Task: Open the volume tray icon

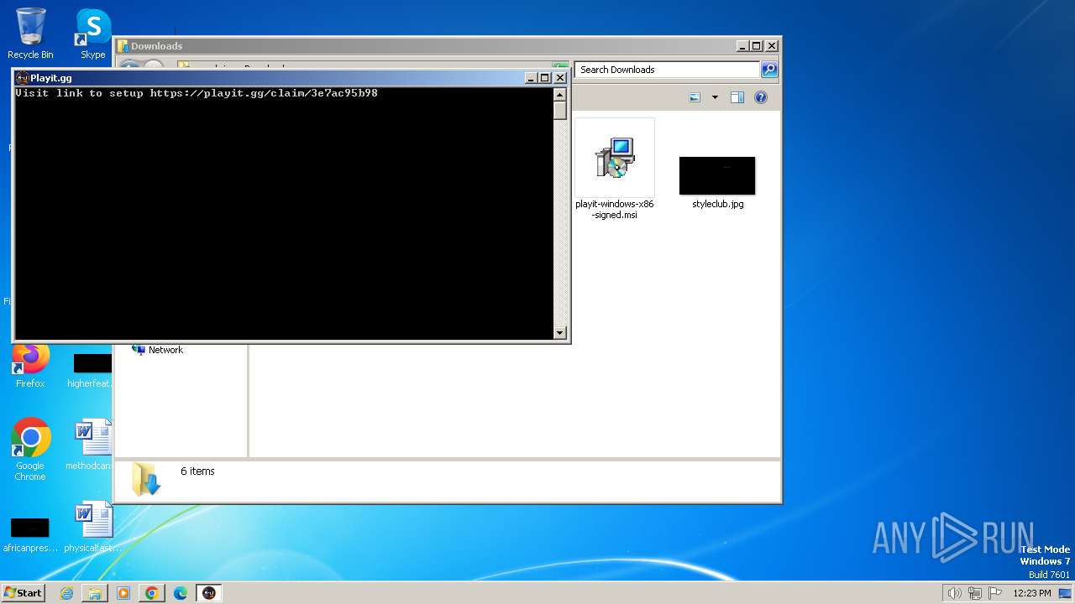Action: 954,593
